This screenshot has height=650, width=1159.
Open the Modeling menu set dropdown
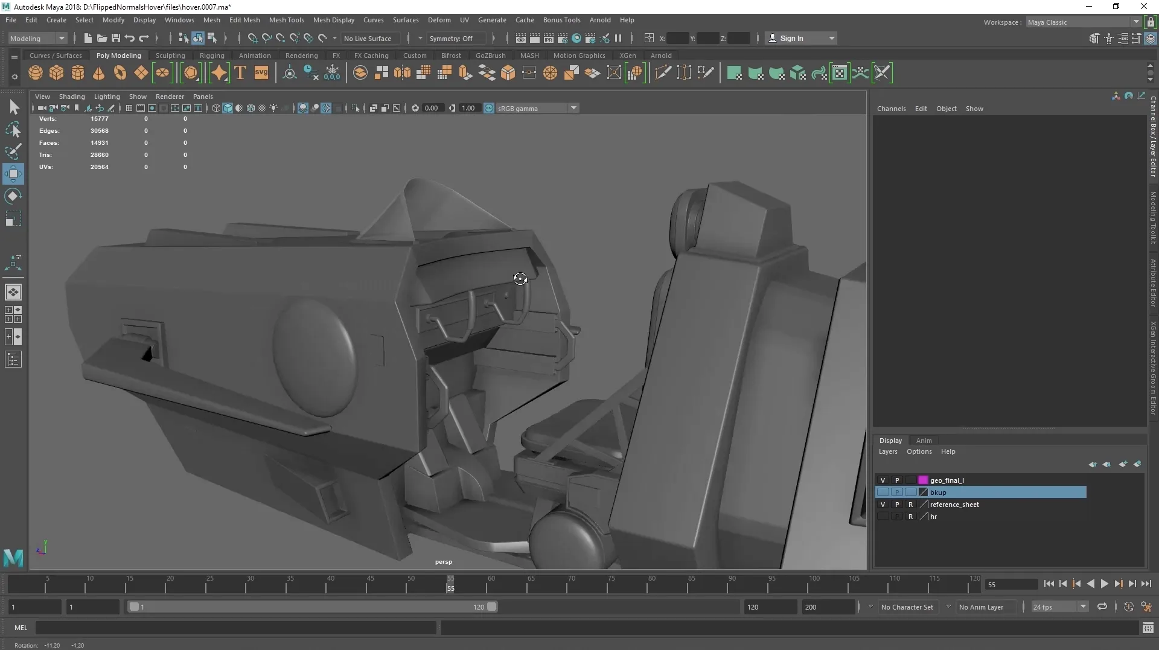click(x=37, y=38)
